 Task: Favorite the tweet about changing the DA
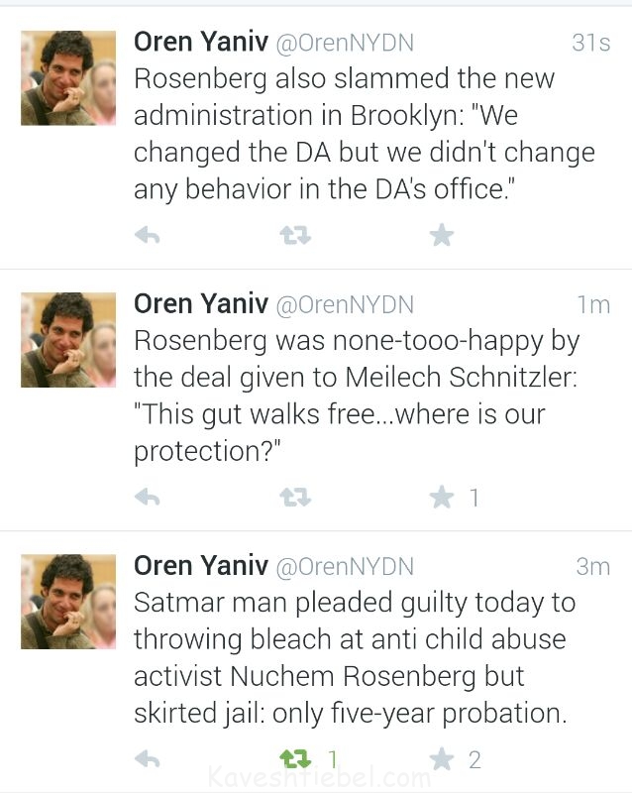442,235
